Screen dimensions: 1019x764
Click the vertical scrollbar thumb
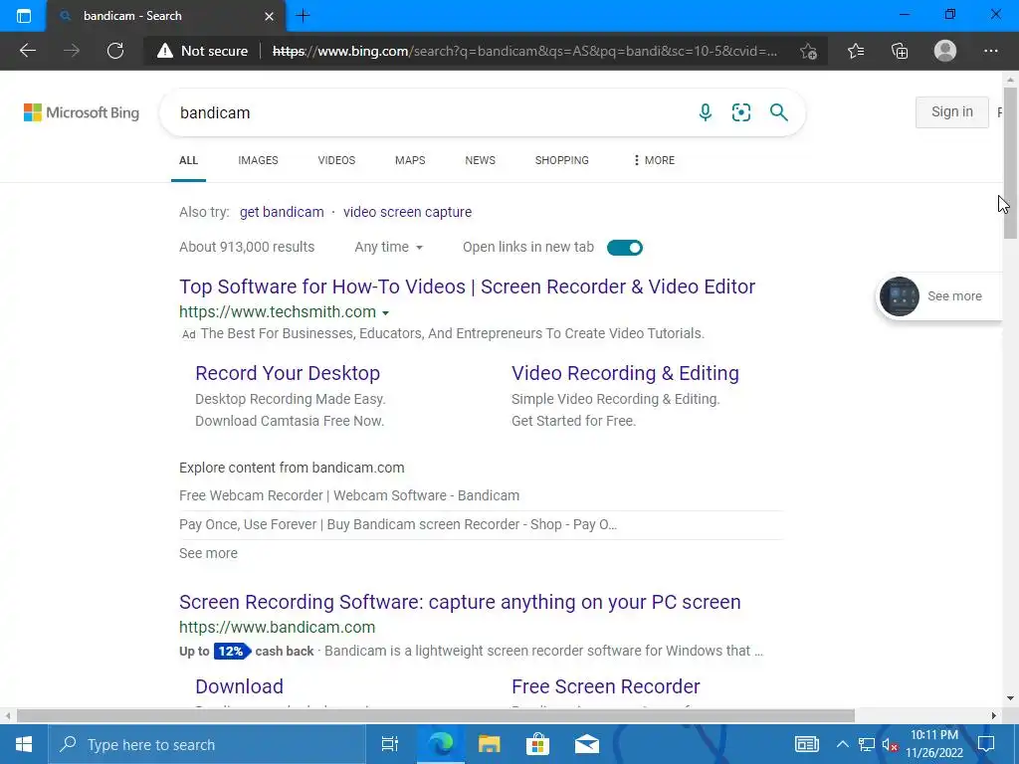tap(1010, 162)
